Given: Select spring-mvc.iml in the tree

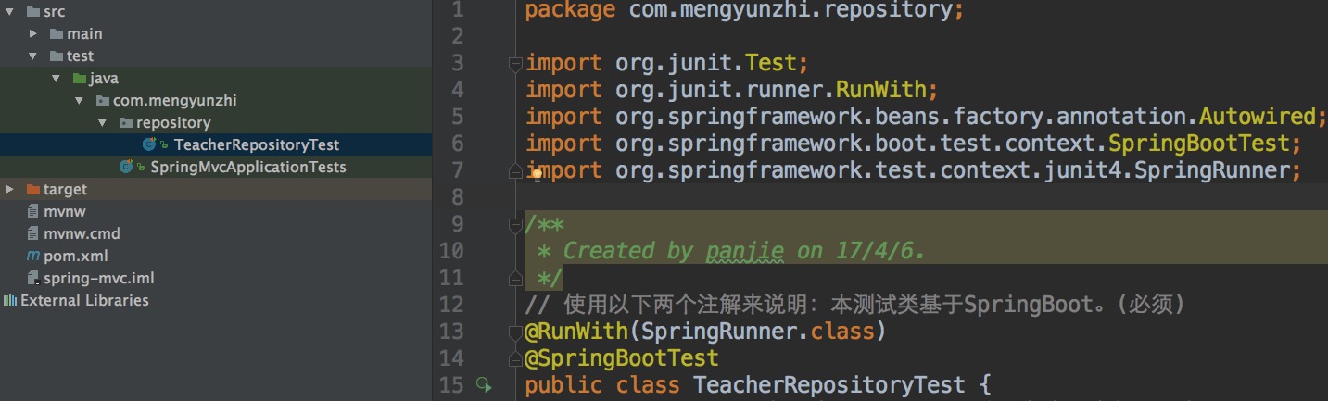Looking at the screenshot, I should click(99, 279).
